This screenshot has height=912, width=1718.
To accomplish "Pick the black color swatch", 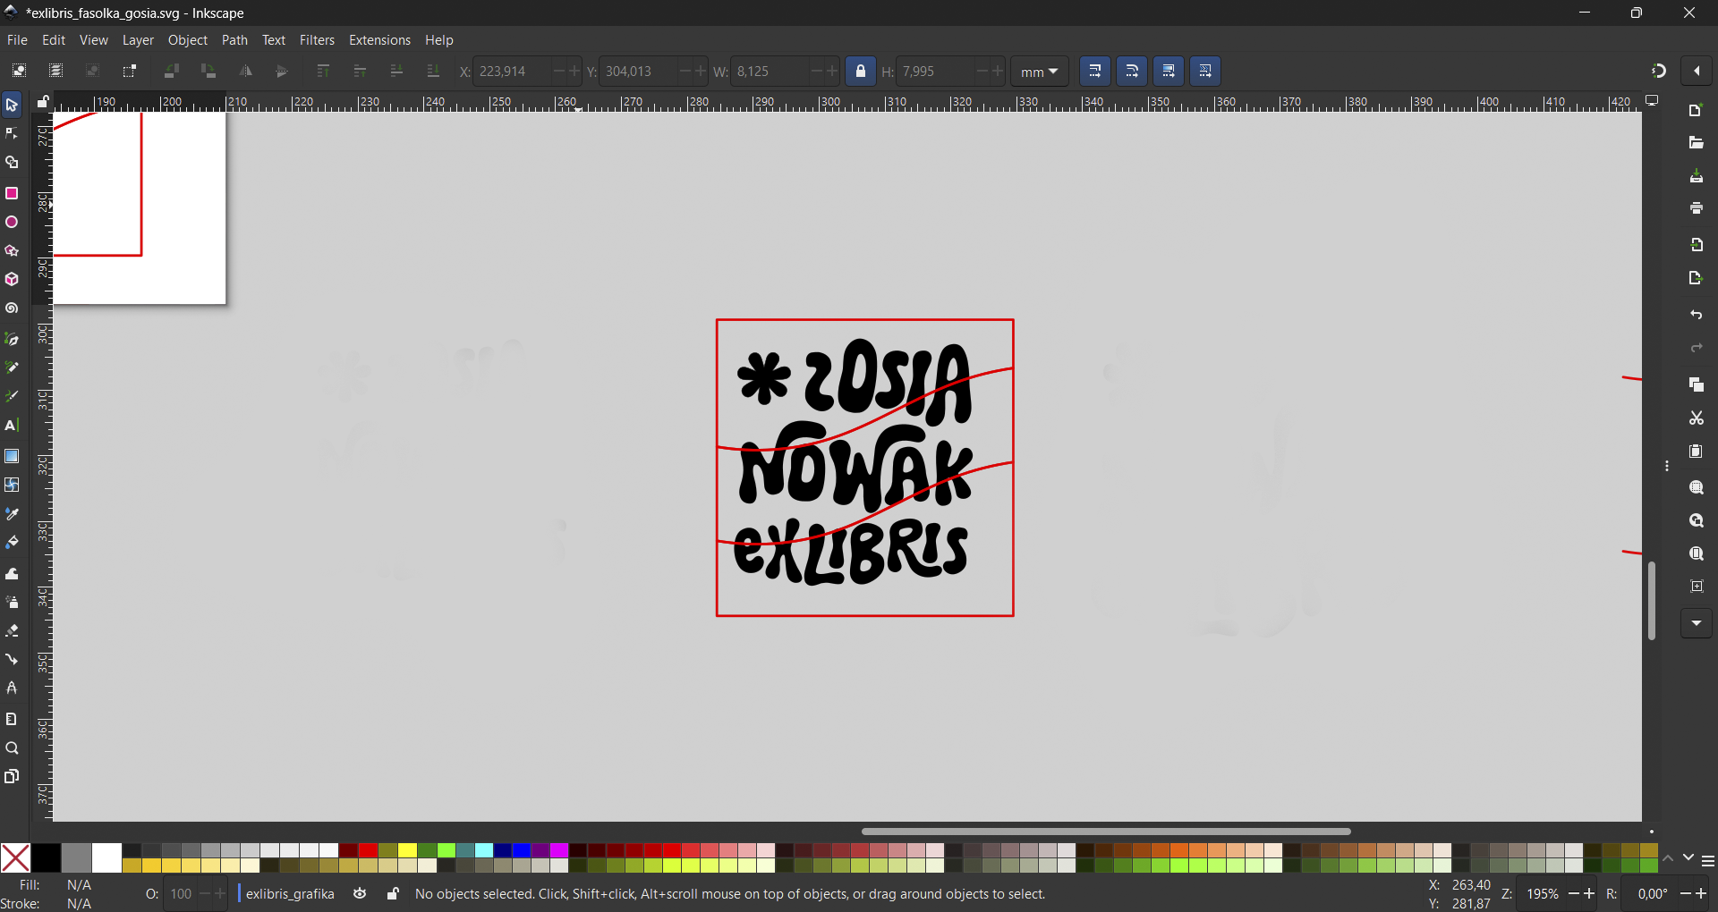I will tap(46, 858).
